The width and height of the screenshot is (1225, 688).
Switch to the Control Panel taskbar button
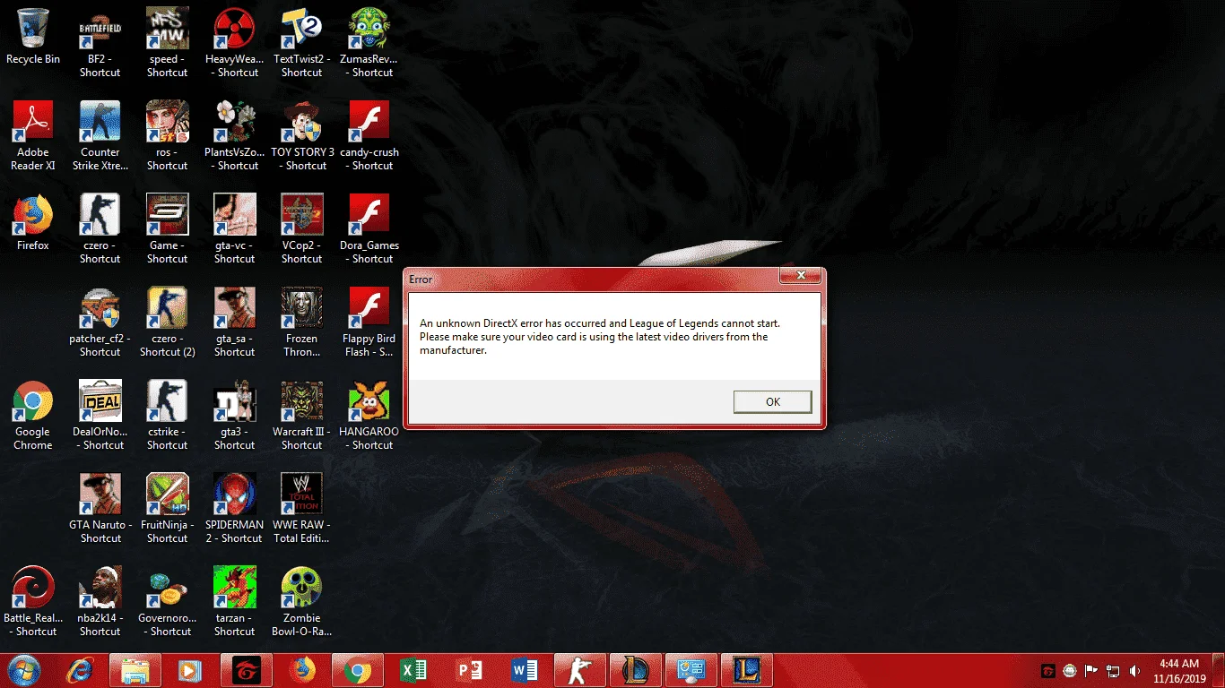691,670
